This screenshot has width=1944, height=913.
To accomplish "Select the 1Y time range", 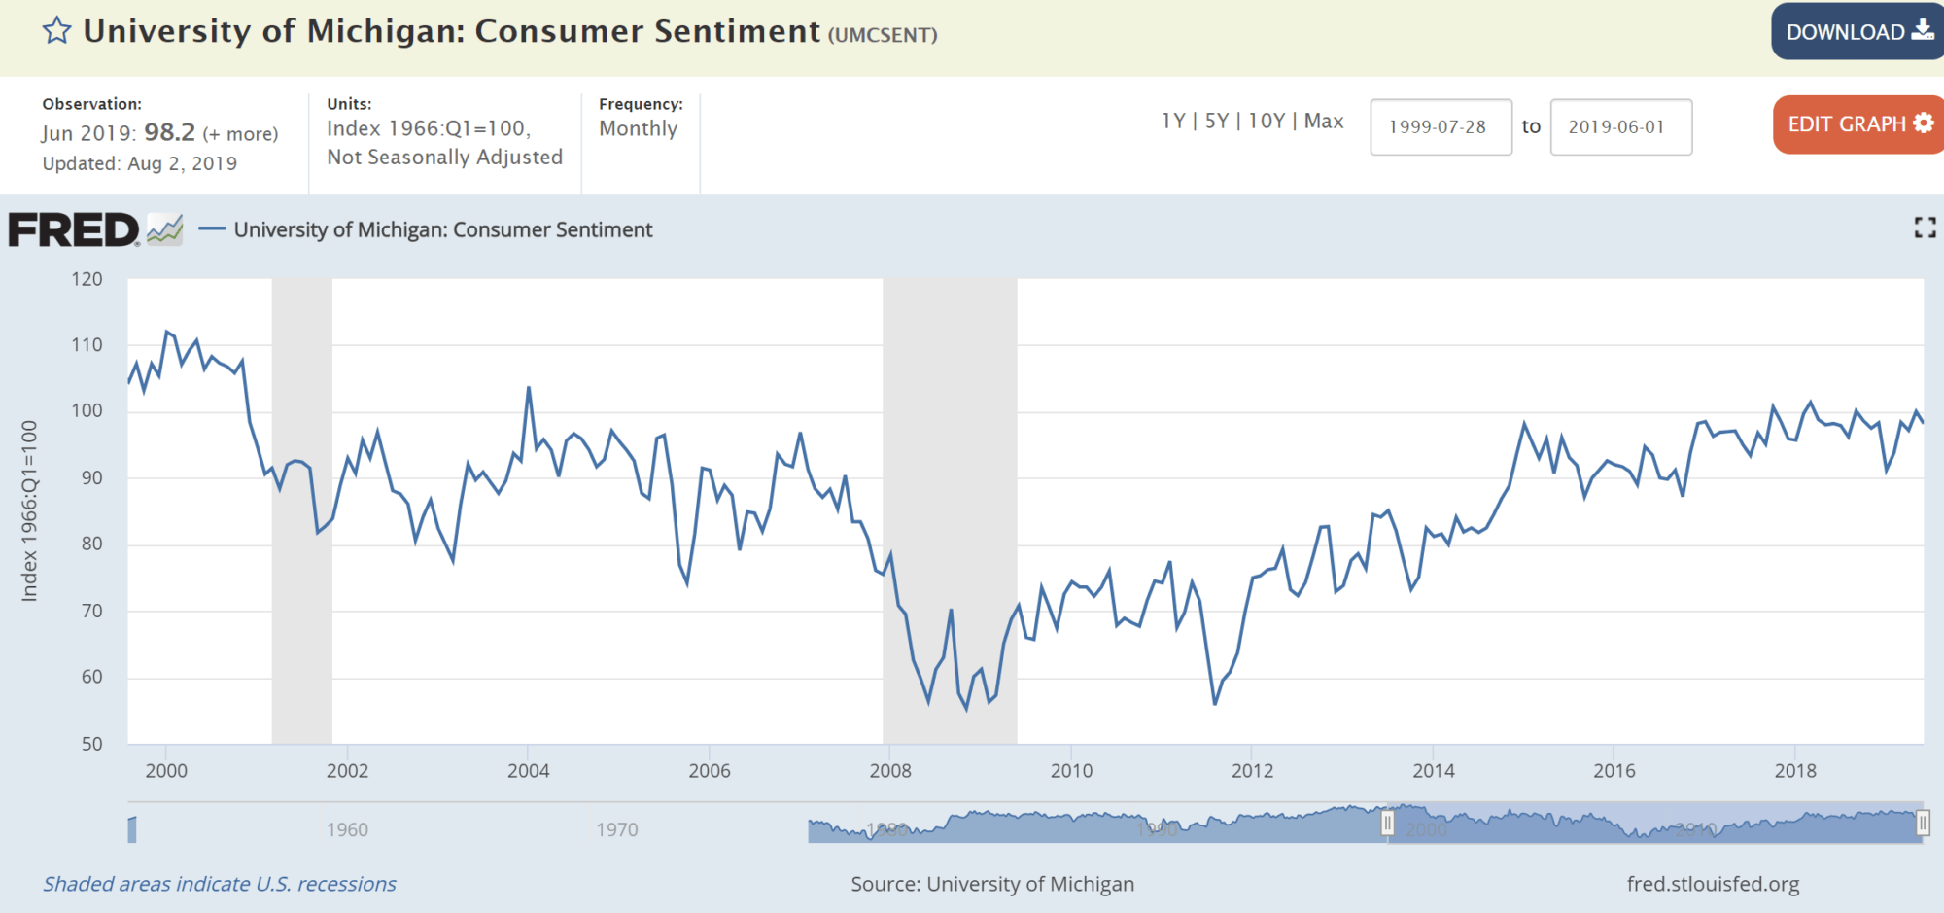I will [x=1173, y=122].
